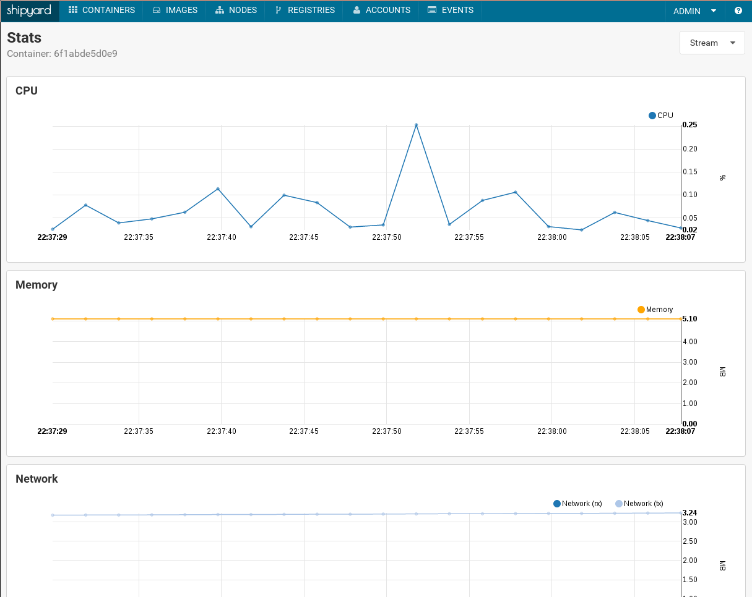Navigate to Registries

(305, 11)
